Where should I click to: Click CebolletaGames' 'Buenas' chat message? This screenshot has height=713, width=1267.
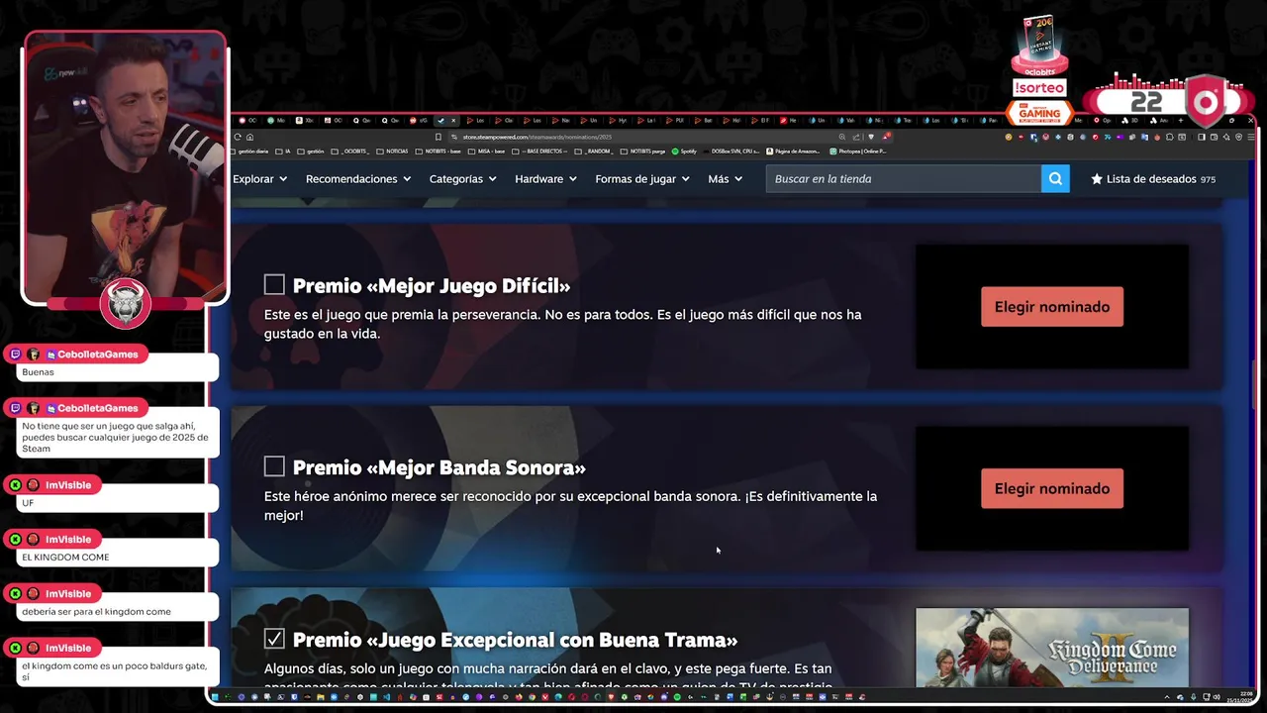coord(119,372)
